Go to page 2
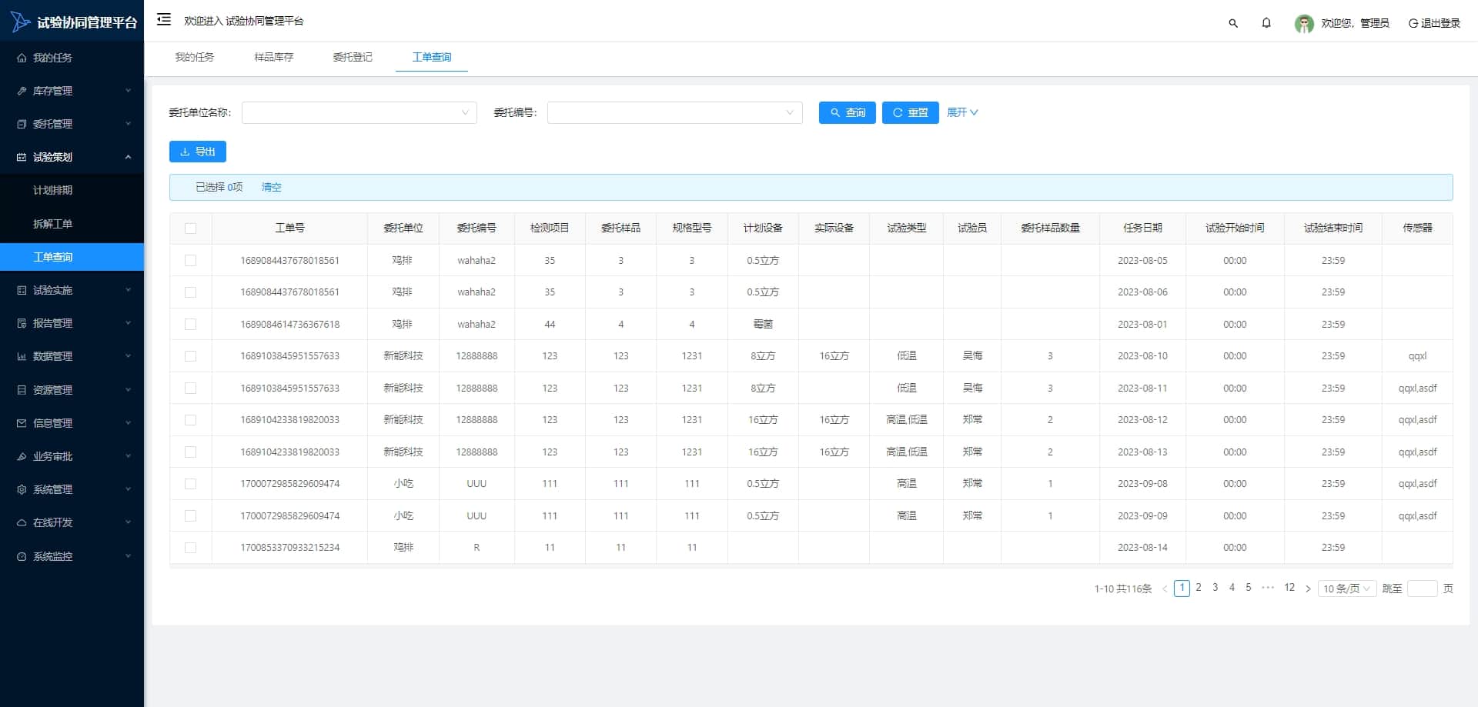 coord(1199,588)
